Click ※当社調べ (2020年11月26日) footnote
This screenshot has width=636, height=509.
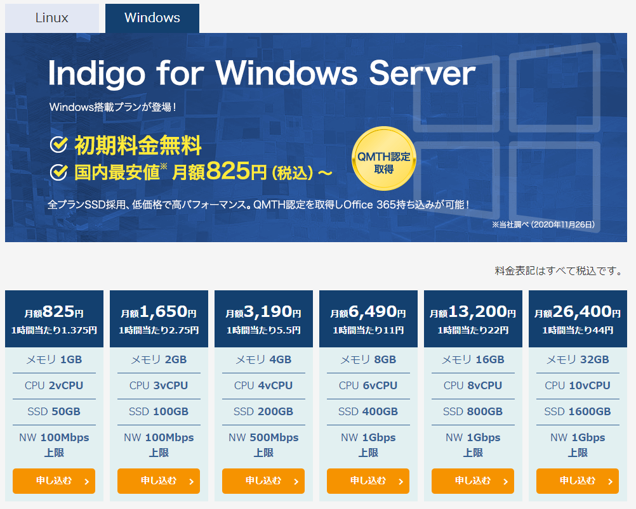(x=543, y=224)
